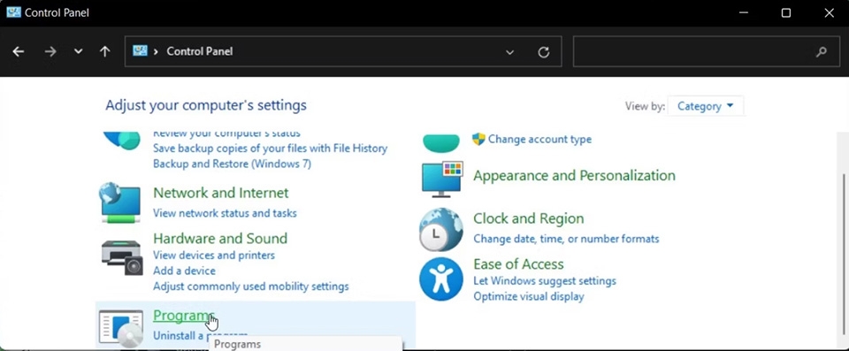
Task: Open Clock and Region category
Action: [529, 218]
